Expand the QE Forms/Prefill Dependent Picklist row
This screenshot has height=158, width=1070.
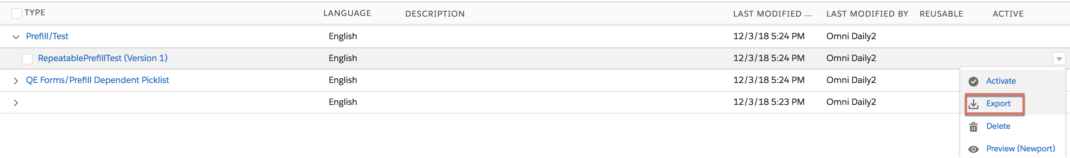(16, 80)
